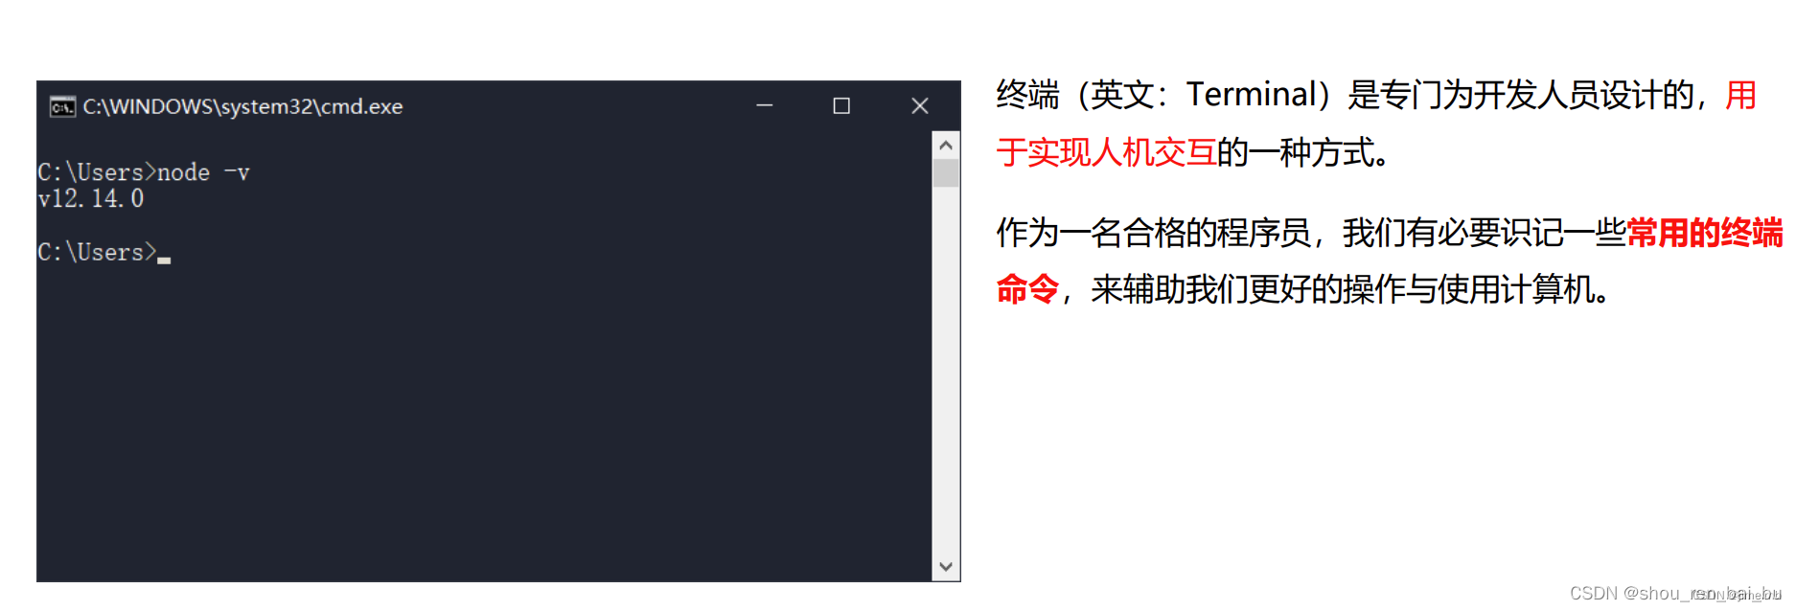
Task: Click the C:\WINDOWS\system32\cmd.exe title text
Action: point(242,106)
